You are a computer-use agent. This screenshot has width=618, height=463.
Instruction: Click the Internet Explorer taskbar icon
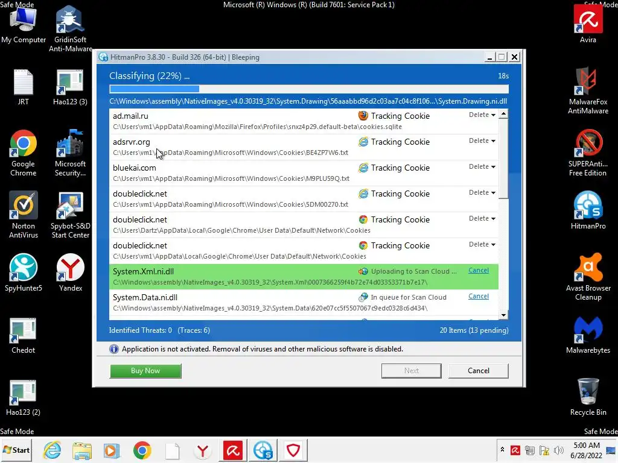click(52, 450)
